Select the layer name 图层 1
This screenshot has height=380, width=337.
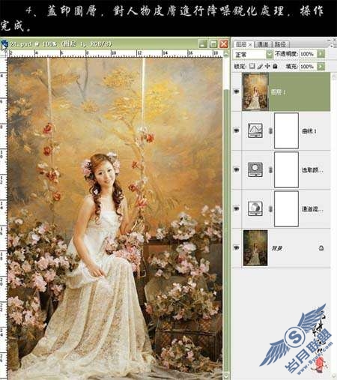[279, 92]
